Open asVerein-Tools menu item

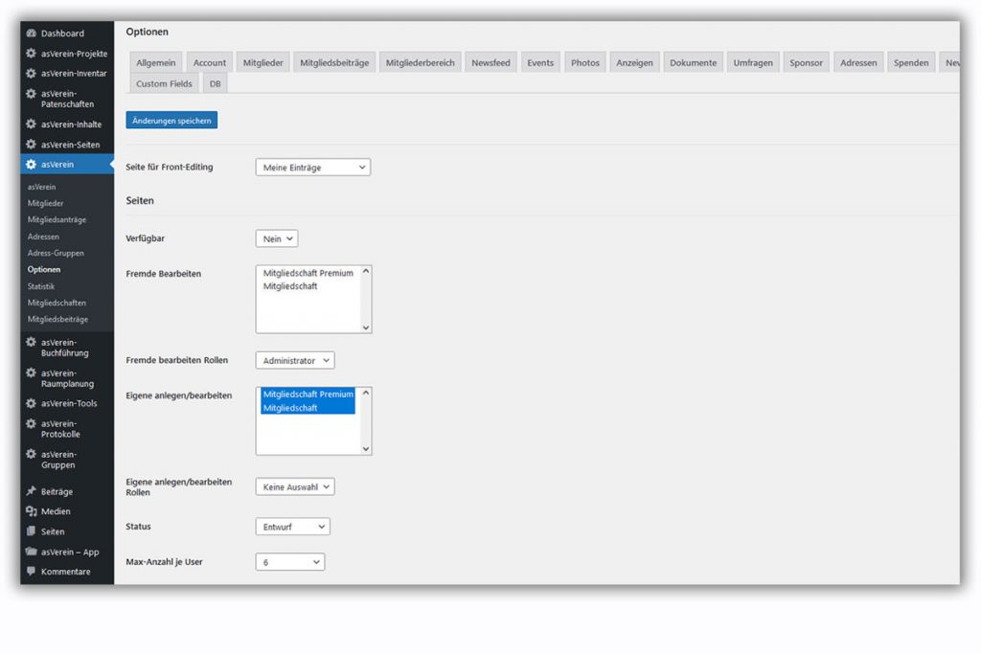[67, 403]
